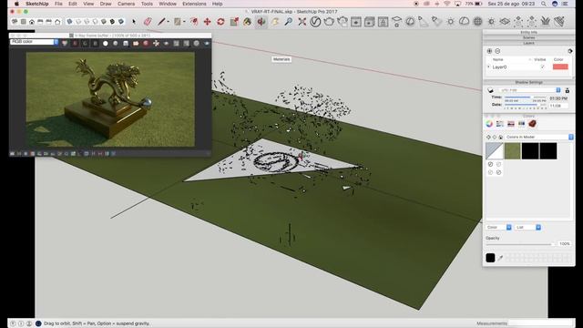Image resolution: width=583 pixels, height=328 pixels.
Task: Start V-Ray render teapot icon
Action: [329, 22]
